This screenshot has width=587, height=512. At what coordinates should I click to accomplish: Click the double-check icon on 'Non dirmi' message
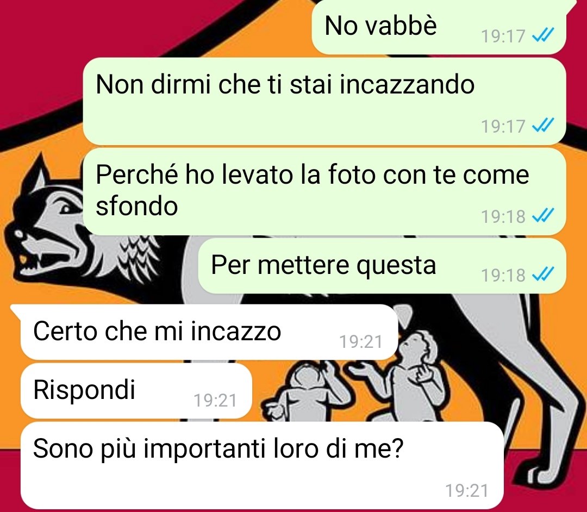click(543, 126)
